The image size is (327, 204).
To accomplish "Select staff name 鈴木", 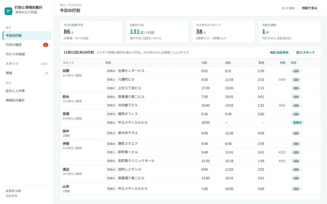I will coord(66,97).
